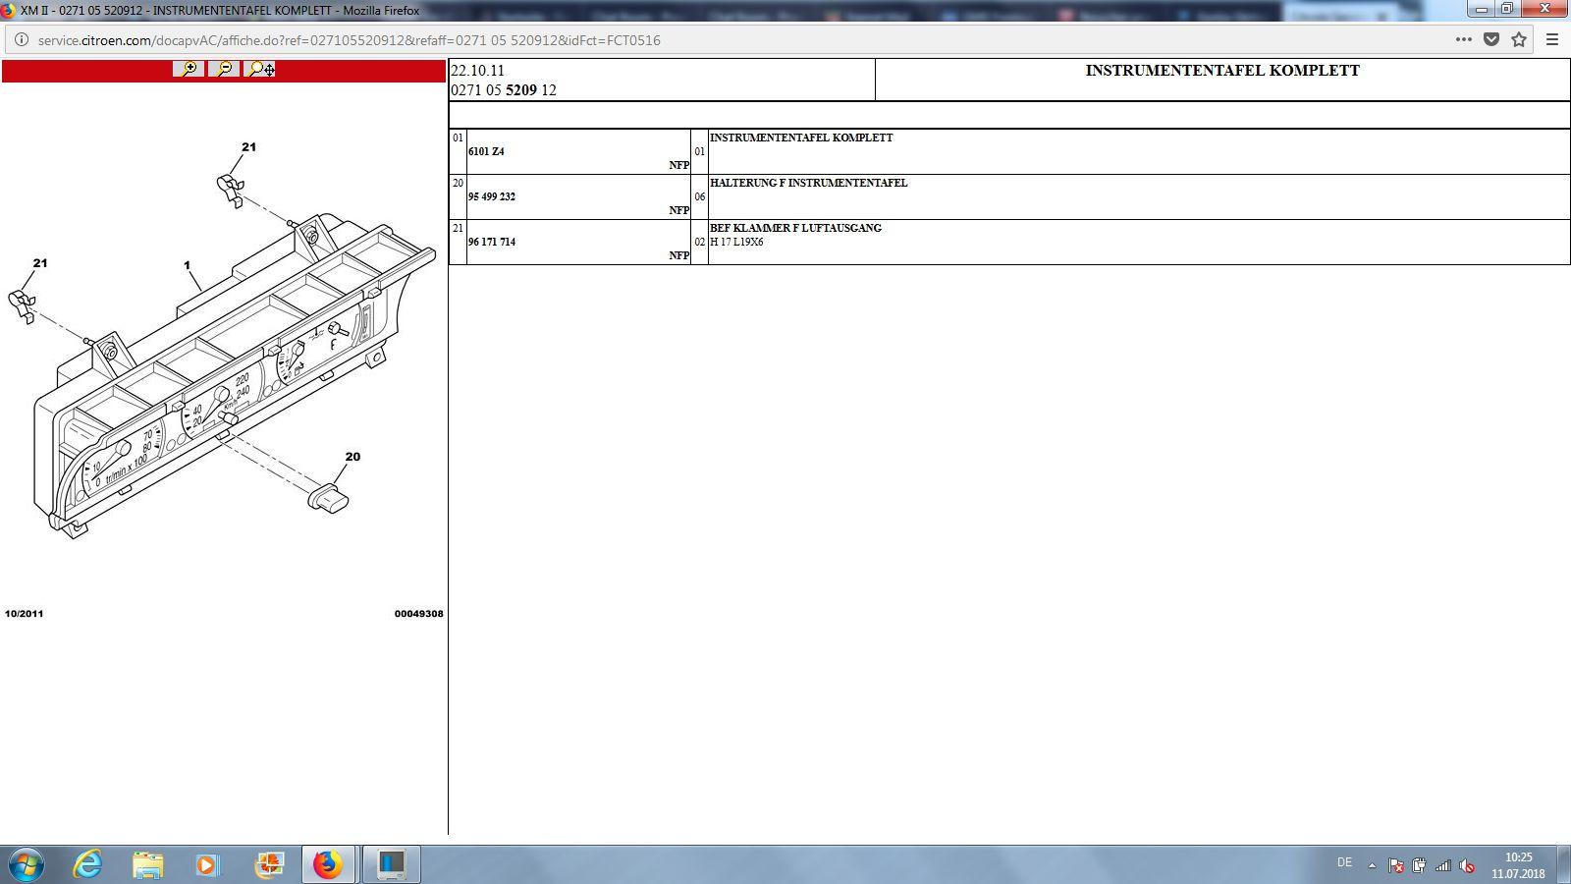Click reference number 0271 05 5209 12
Viewport: 1571px width, 884px height.
coord(504,90)
